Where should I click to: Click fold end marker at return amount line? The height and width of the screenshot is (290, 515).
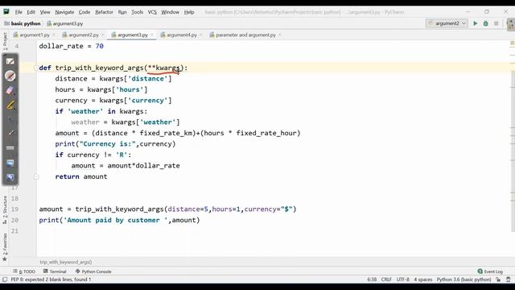tap(36, 177)
